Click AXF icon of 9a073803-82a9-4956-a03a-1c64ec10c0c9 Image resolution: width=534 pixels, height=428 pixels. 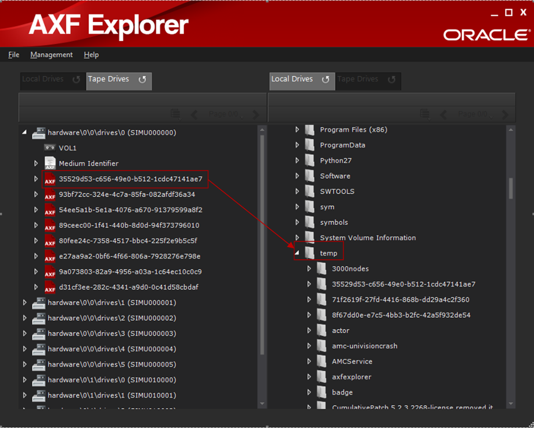[x=50, y=272]
